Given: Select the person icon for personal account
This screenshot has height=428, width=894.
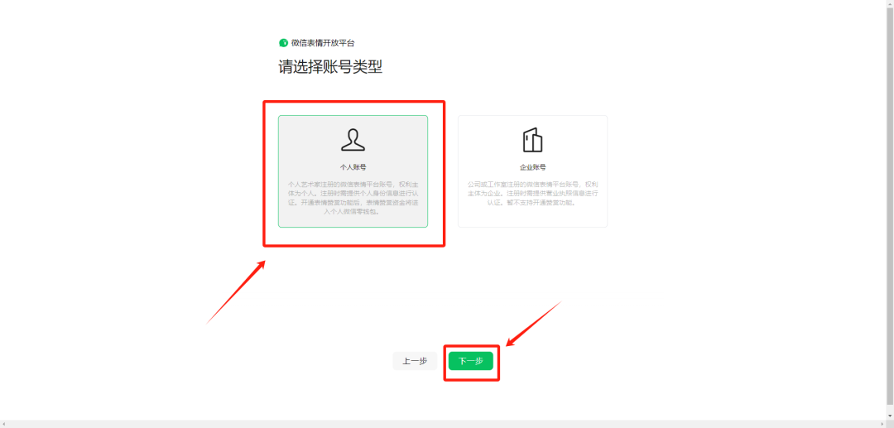Looking at the screenshot, I should tap(353, 140).
